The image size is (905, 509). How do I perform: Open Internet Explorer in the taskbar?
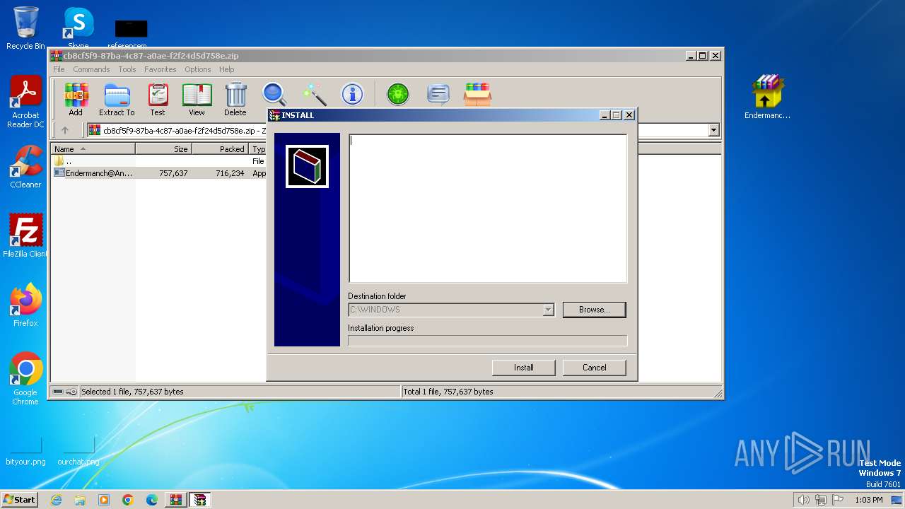[x=57, y=500]
